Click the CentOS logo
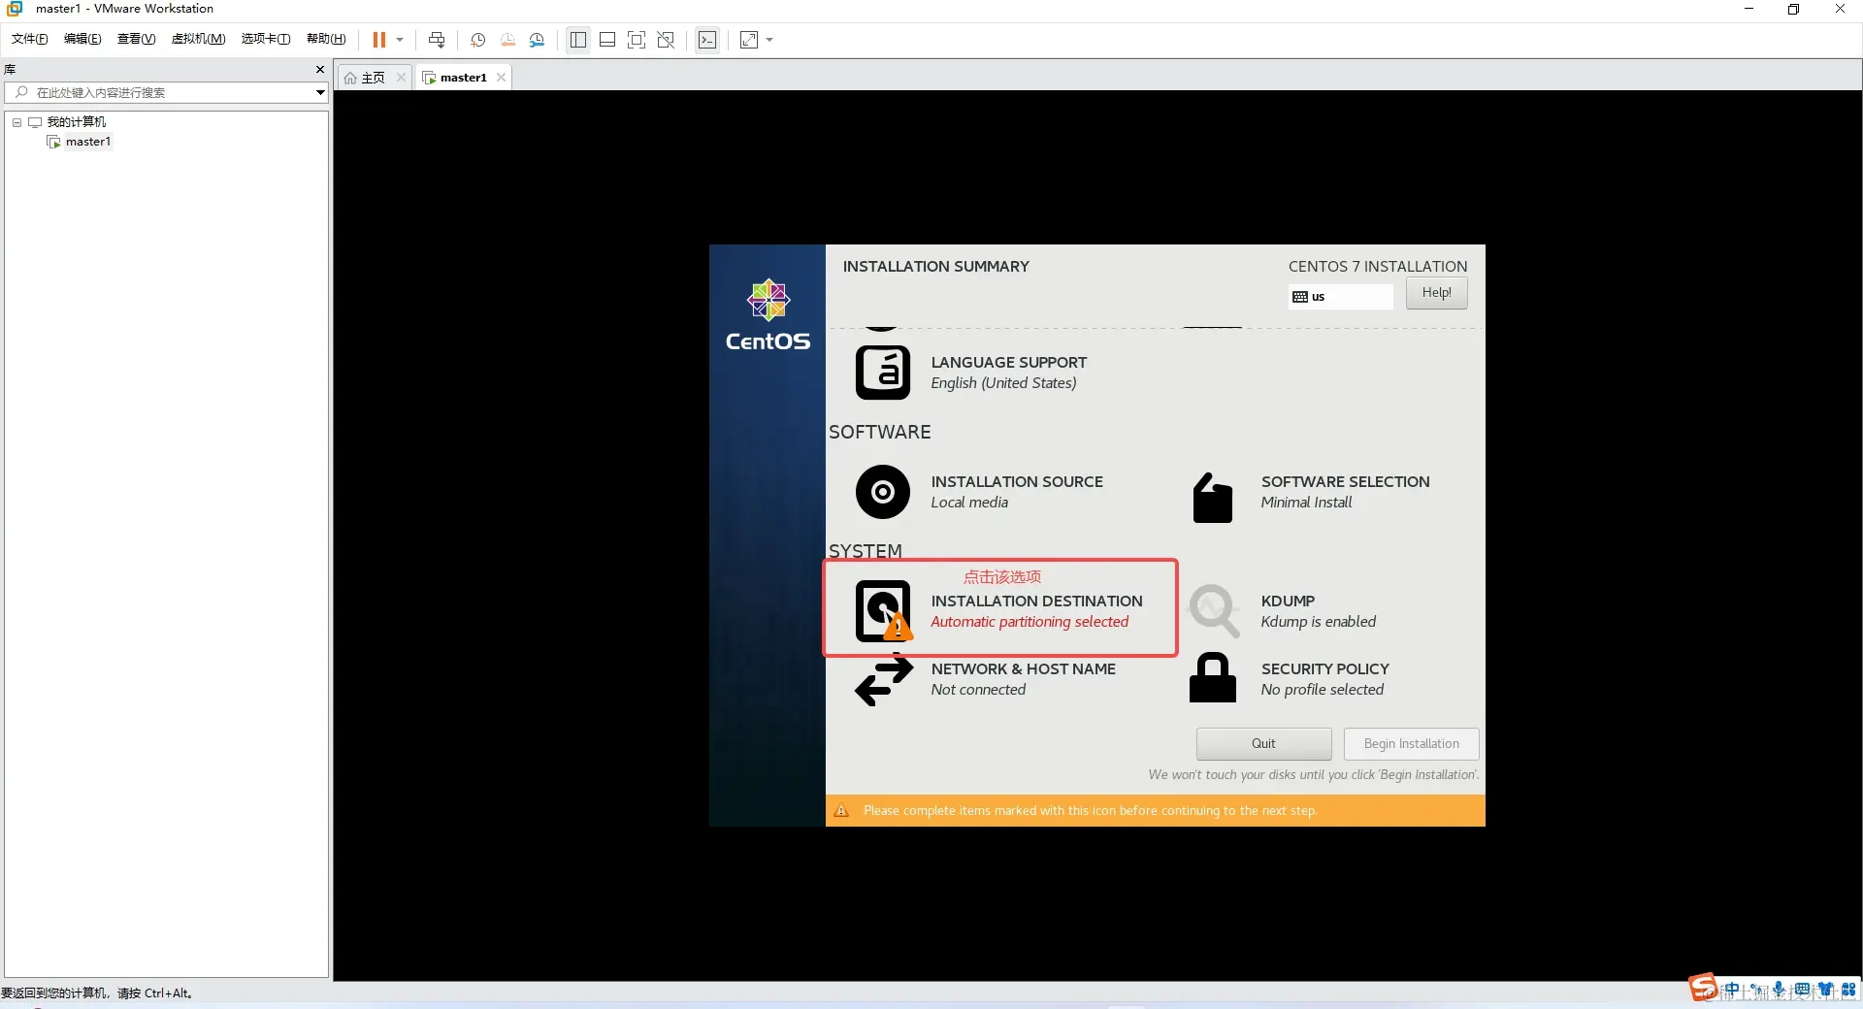Viewport: 1863px width, 1009px height. (768, 315)
